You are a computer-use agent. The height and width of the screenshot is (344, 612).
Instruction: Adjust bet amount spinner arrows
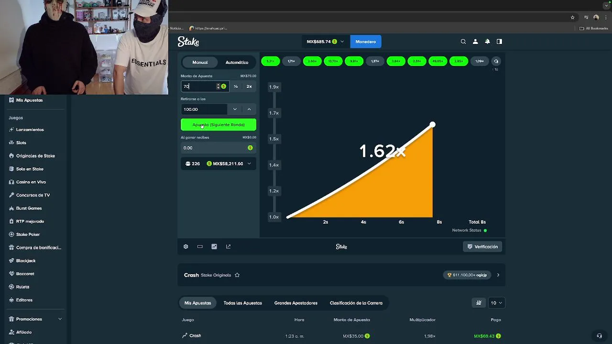[x=218, y=86]
